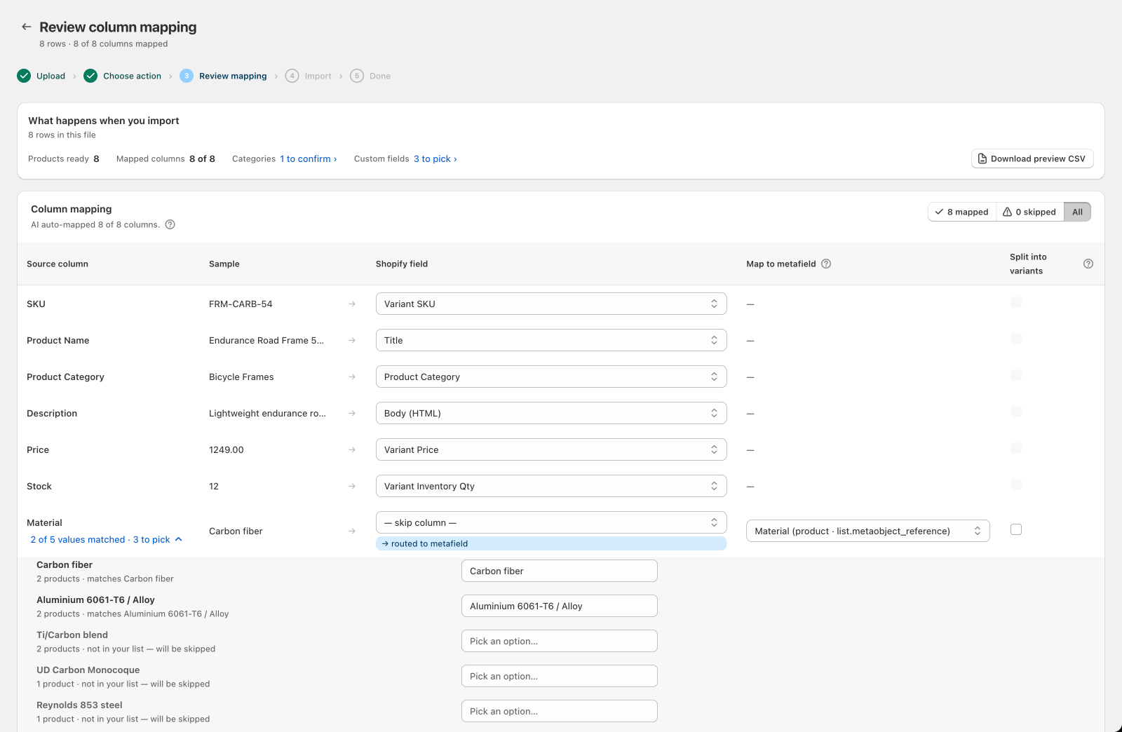The height and width of the screenshot is (732, 1122).
Task: Toggle Split into variants checkbox for Material
Action: [x=1016, y=529]
